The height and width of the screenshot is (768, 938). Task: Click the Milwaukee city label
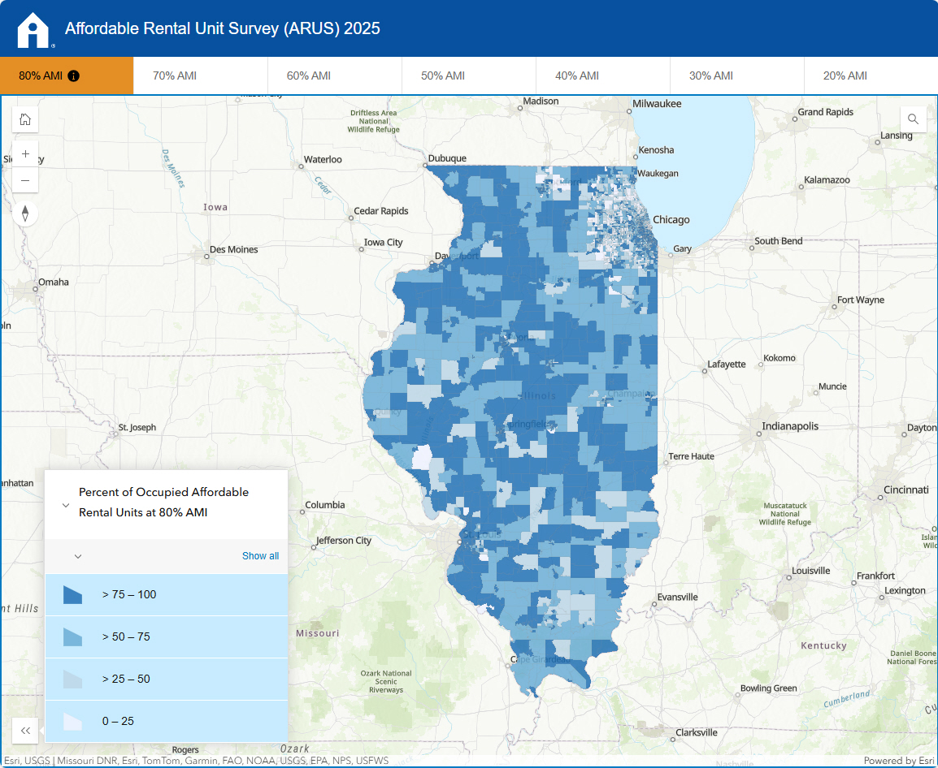pyautogui.click(x=657, y=103)
